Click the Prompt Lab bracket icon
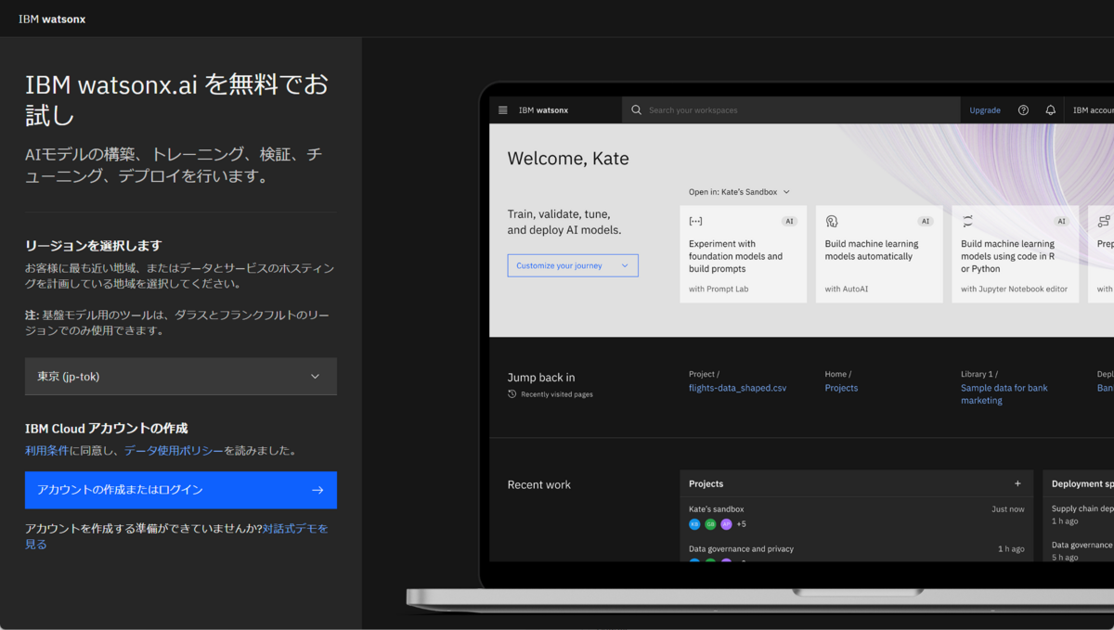 click(x=695, y=222)
